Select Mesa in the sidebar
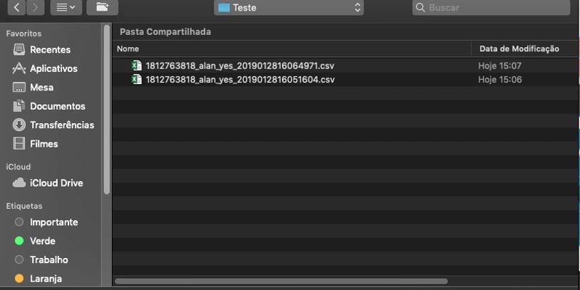 click(x=41, y=88)
